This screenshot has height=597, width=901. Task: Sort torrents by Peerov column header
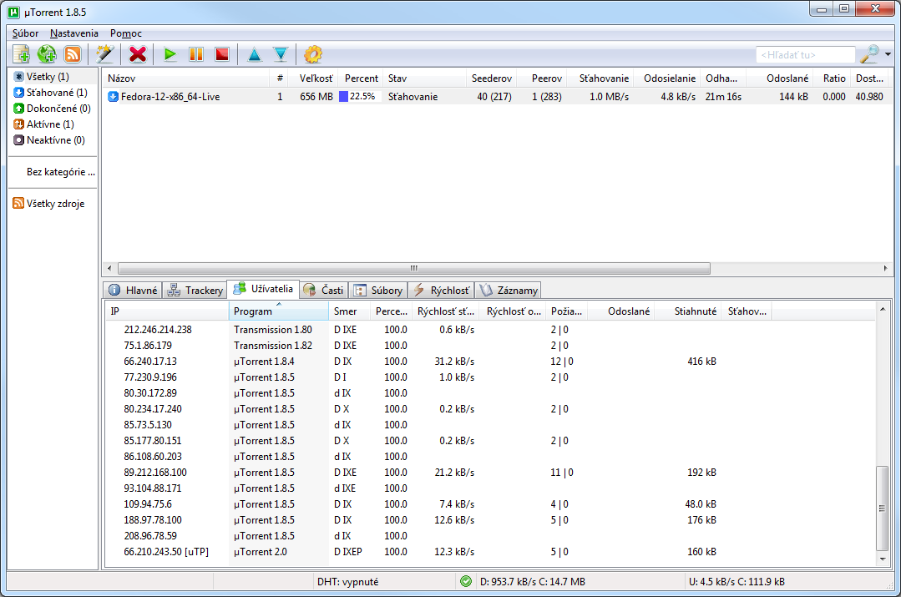coord(541,78)
